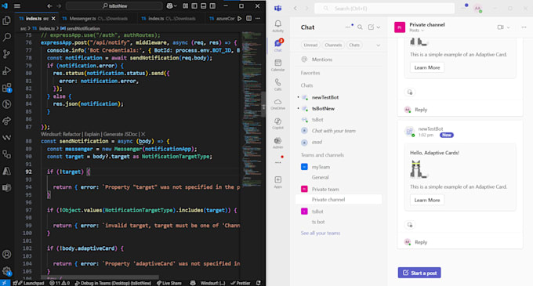Open the Extensions view in VS Code
The height and width of the screenshot is (286, 533).
point(6,88)
